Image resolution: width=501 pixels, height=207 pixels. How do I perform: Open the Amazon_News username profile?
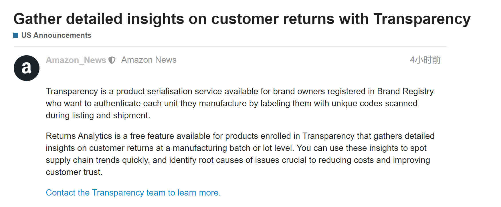click(76, 60)
